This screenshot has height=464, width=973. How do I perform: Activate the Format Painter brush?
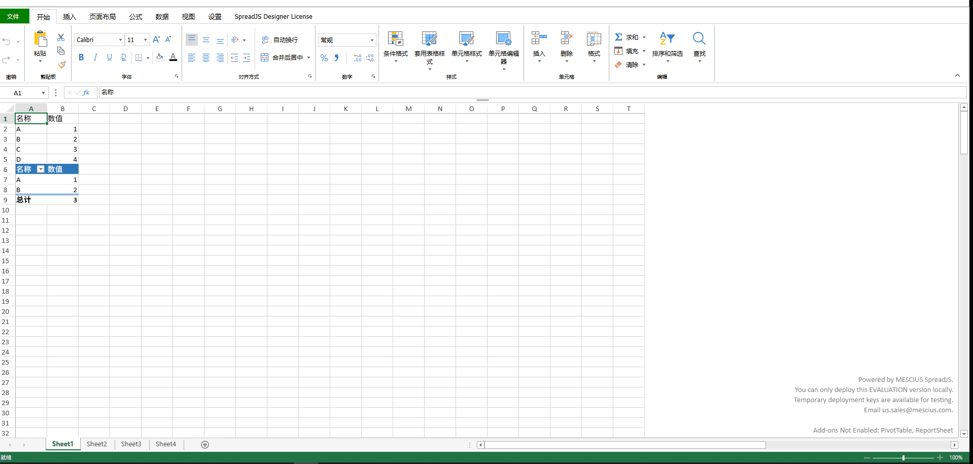click(x=61, y=64)
